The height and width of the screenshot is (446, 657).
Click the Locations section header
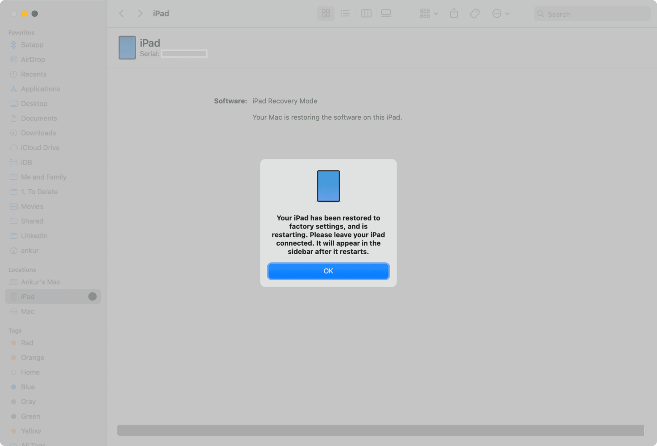(x=22, y=270)
